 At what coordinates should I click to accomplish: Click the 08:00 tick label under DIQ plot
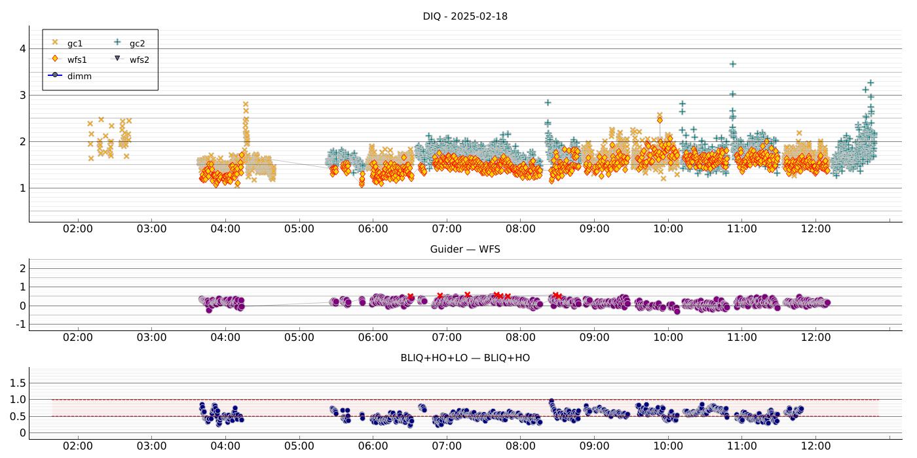[x=521, y=229]
